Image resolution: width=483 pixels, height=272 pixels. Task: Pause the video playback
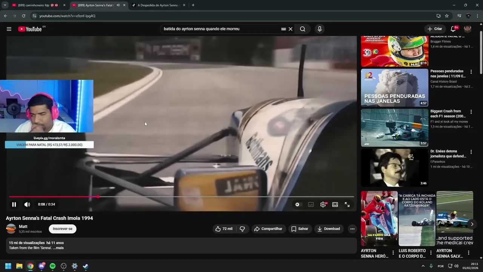coord(14,204)
